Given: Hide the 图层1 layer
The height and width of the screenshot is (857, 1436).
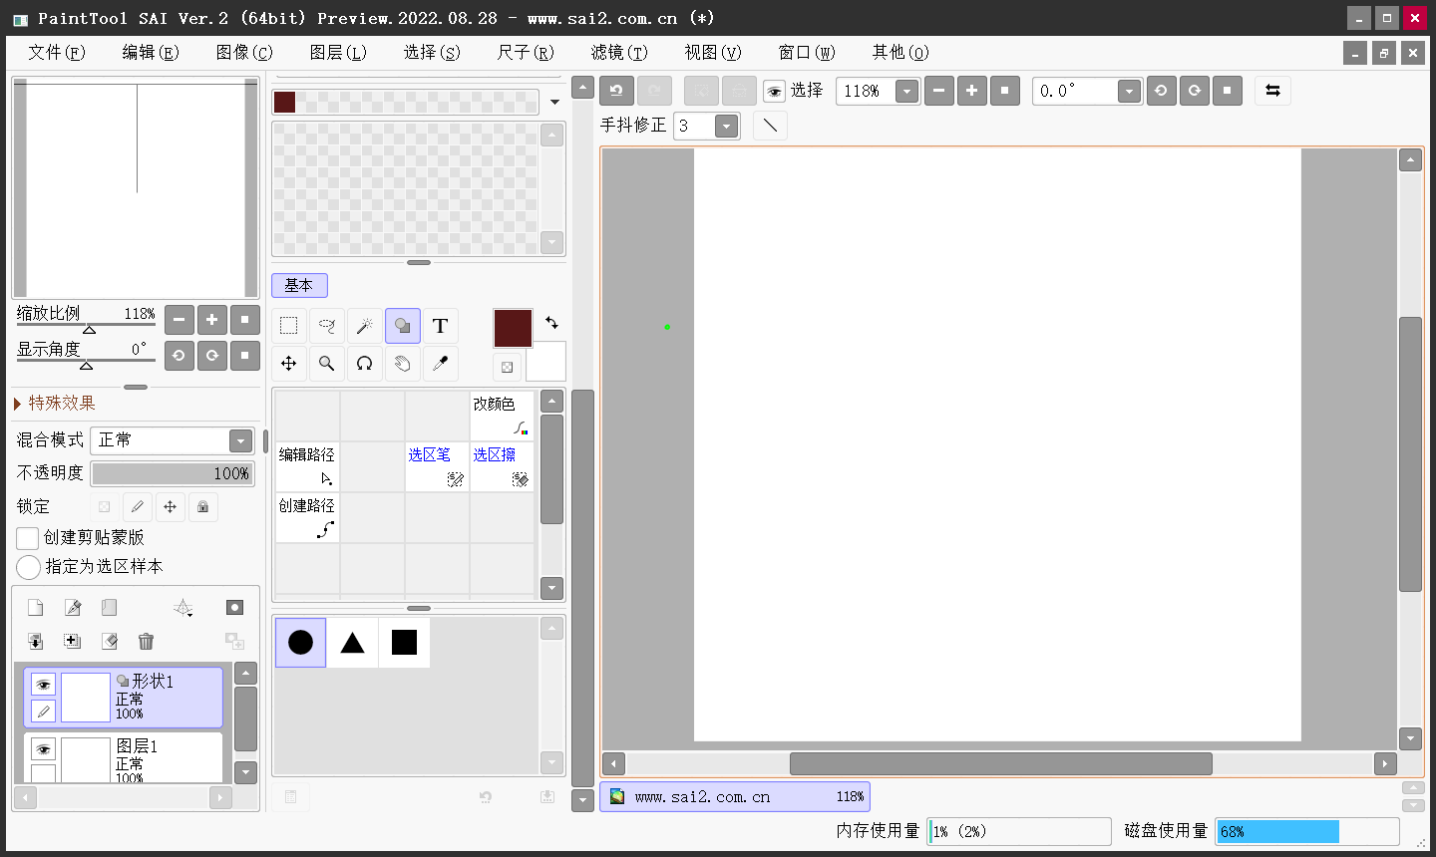Looking at the screenshot, I should (x=43, y=749).
